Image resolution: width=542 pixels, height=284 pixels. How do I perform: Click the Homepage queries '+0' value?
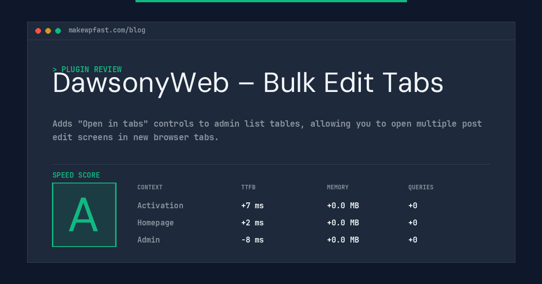click(x=413, y=223)
